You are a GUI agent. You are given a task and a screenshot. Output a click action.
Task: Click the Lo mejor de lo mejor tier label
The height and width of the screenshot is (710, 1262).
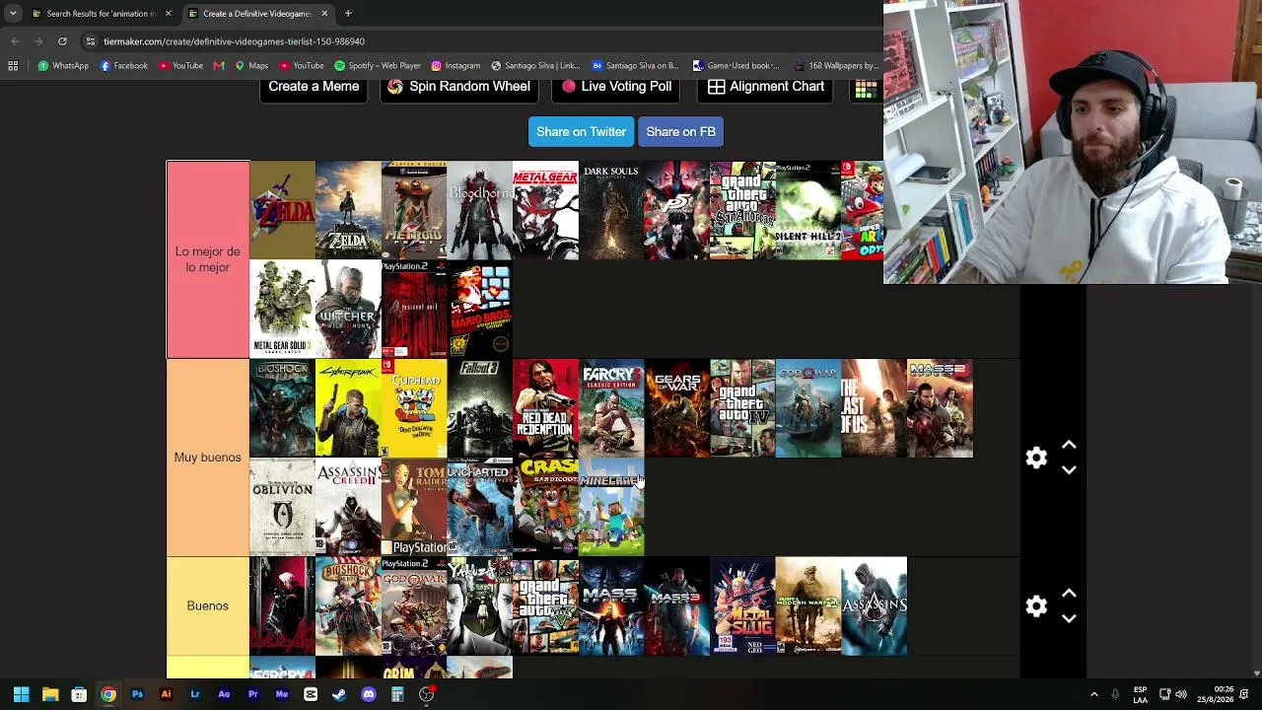pyautogui.click(x=207, y=259)
